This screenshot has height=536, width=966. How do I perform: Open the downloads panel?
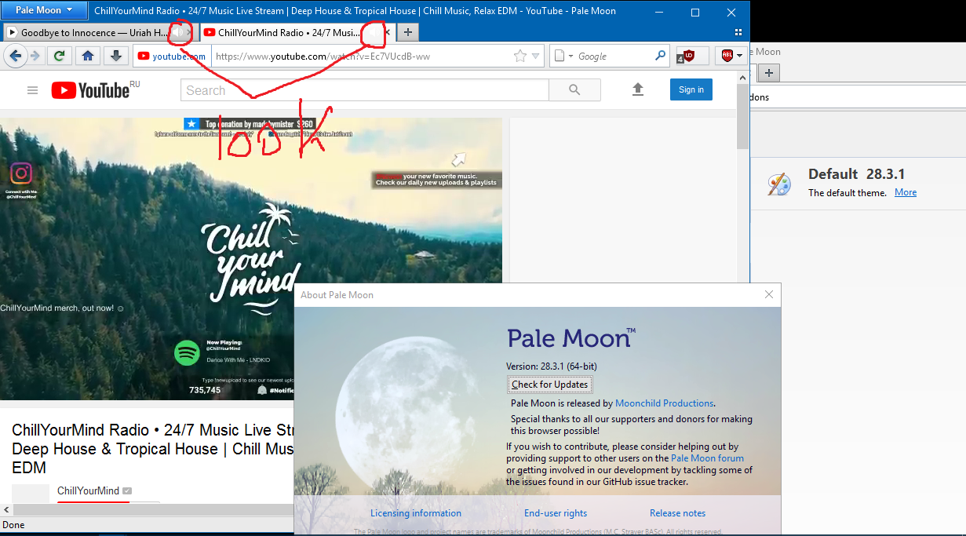pyautogui.click(x=116, y=56)
